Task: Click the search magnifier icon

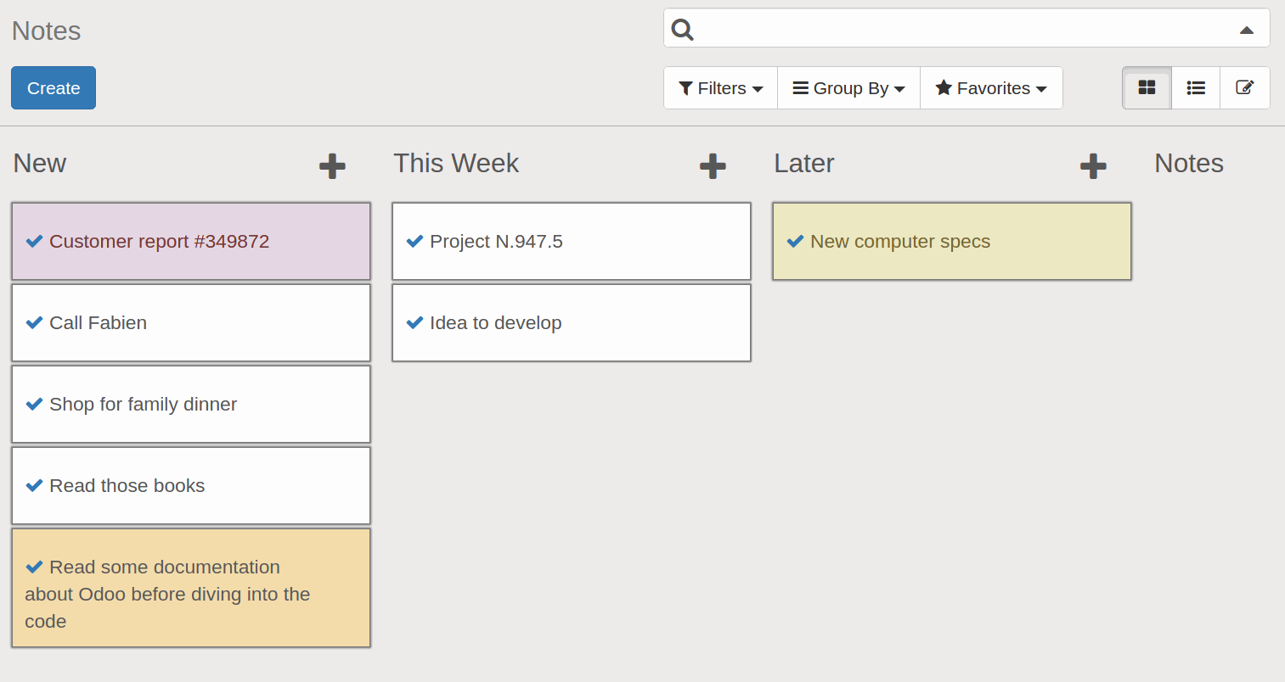Action: pos(682,30)
